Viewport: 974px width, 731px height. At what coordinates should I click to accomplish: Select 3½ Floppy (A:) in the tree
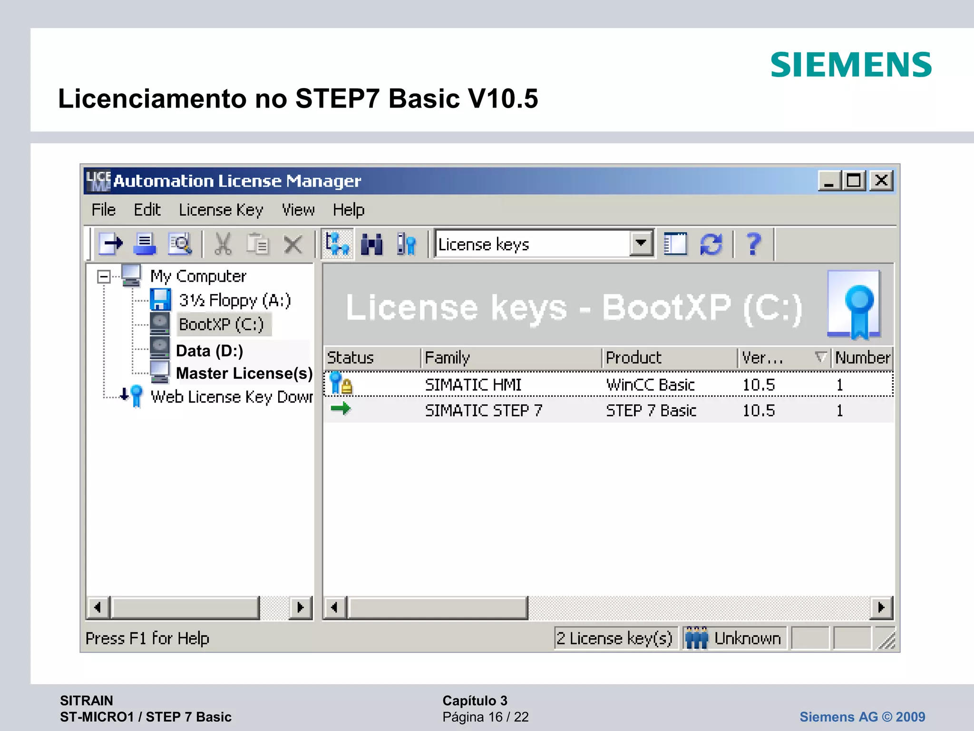pyautogui.click(x=235, y=300)
